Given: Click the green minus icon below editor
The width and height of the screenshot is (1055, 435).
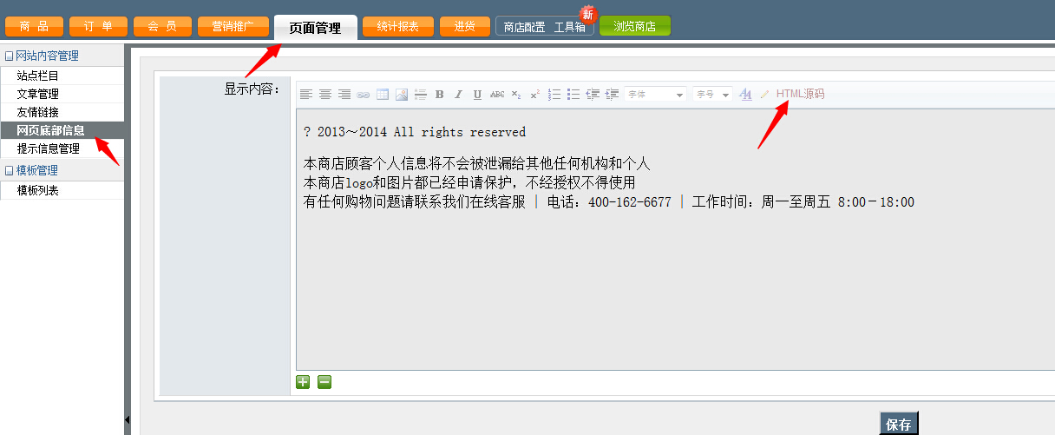Looking at the screenshot, I should 324,381.
